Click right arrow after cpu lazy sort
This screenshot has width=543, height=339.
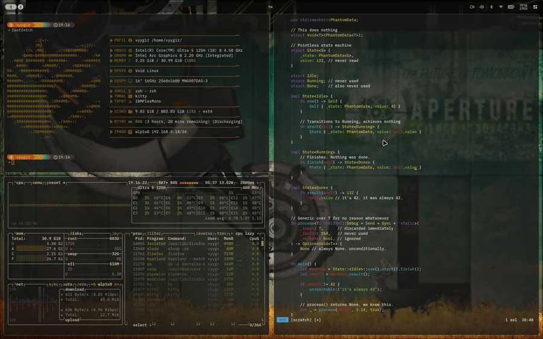pos(258,233)
